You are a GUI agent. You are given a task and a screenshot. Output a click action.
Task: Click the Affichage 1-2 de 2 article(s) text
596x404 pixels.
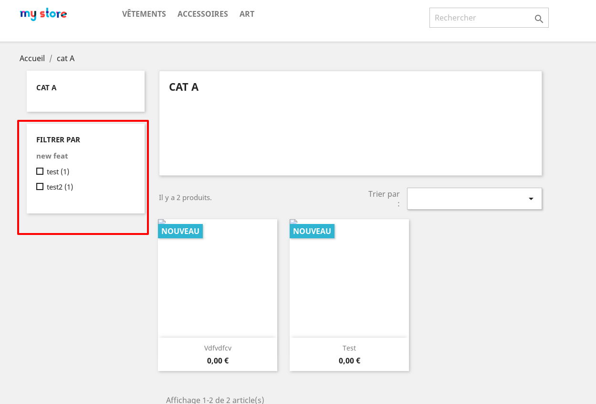[x=215, y=400]
